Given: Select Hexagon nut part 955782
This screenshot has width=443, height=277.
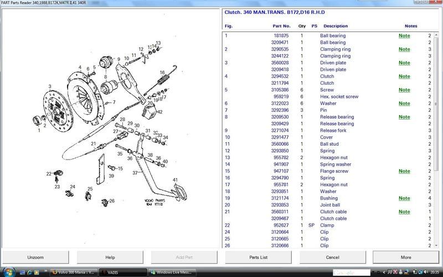Looking at the screenshot, I should (x=328, y=158).
